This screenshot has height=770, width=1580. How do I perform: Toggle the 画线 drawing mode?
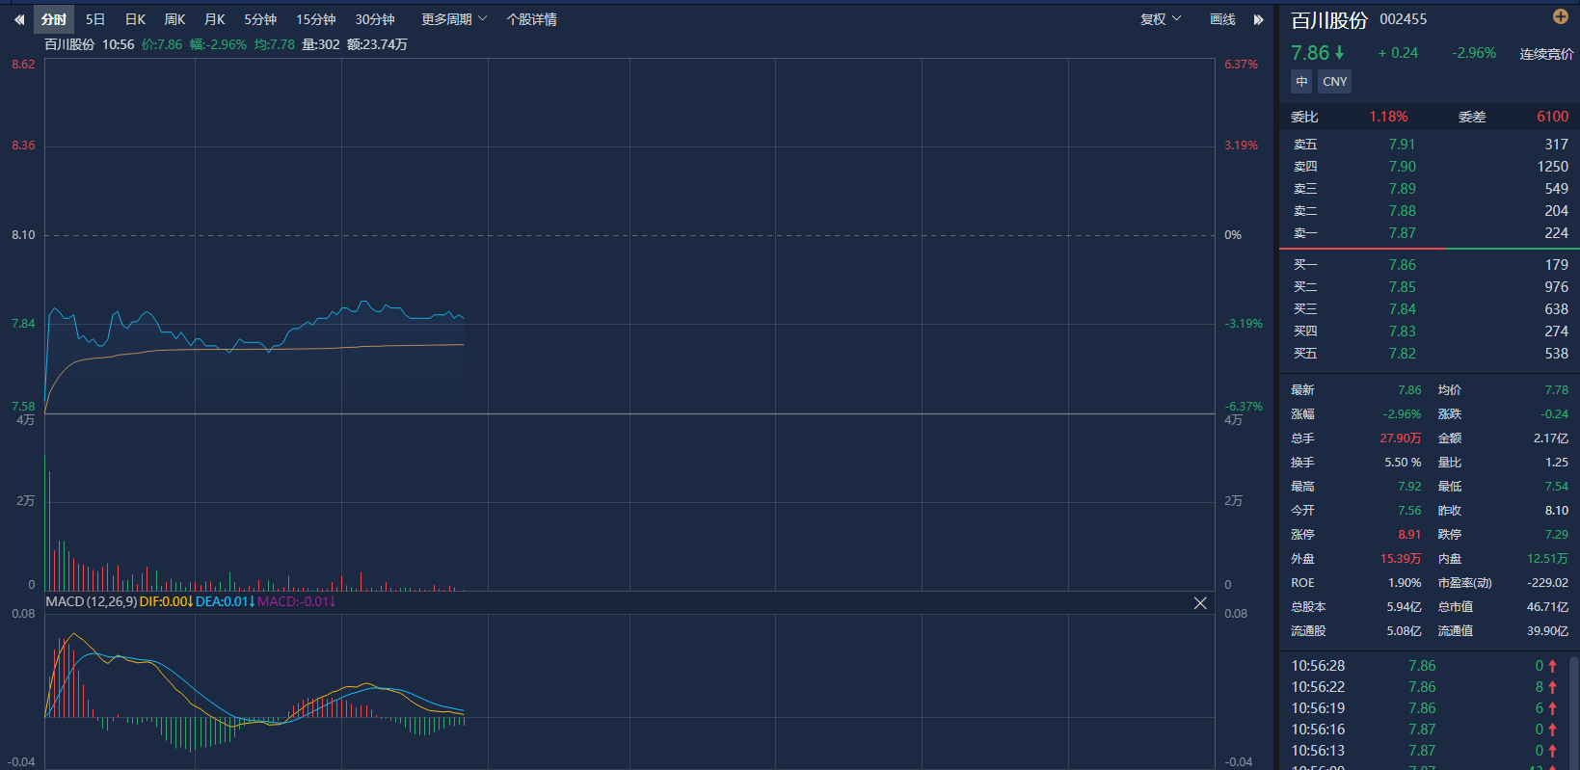pyautogui.click(x=1222, y=19)
